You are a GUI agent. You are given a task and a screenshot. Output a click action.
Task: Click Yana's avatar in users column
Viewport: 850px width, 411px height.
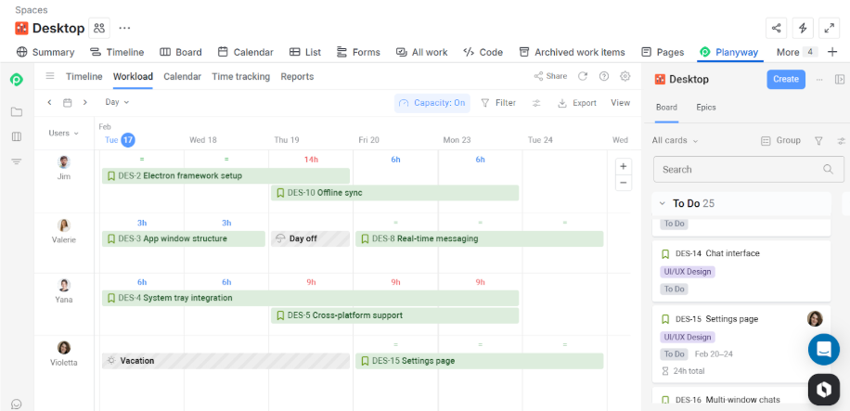coord(64,285)
